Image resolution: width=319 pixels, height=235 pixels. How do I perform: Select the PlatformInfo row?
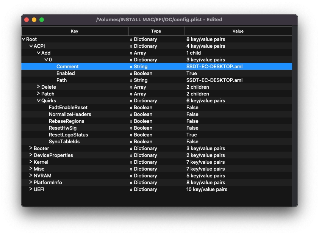tap(48, 183)
